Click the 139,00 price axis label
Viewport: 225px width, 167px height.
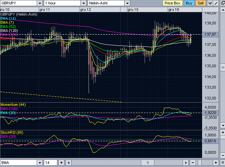click(x=210, y=23)
